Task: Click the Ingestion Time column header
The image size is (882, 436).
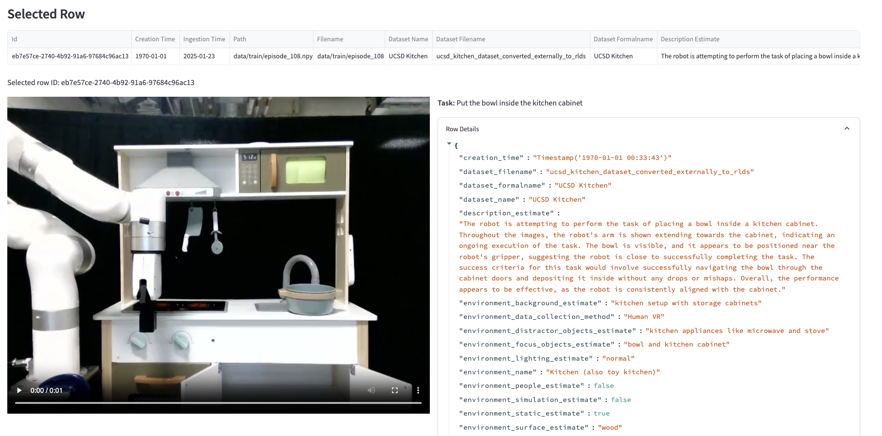Action: coord(204,39)
